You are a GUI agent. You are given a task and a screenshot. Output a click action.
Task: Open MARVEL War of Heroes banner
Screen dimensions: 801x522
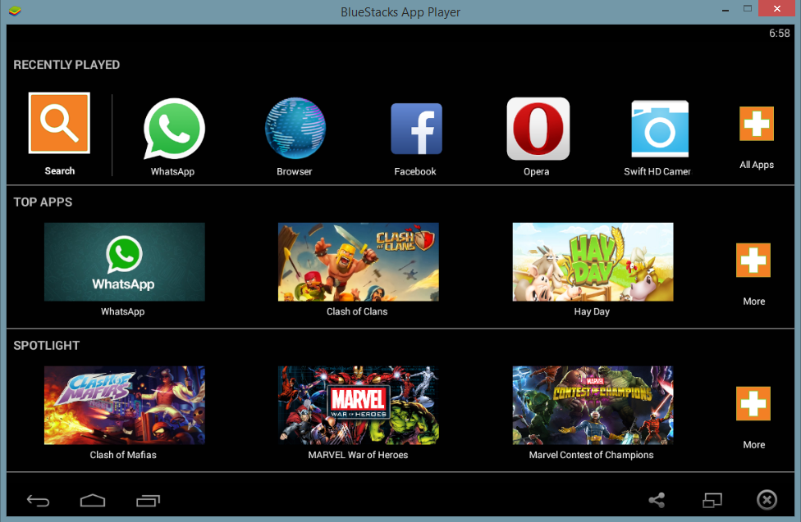click(x=358, y=405)
